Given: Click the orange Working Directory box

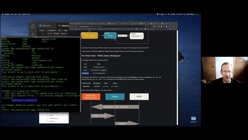Looking at the screenshot, I should pyautogui.click(x=91, y=97).
